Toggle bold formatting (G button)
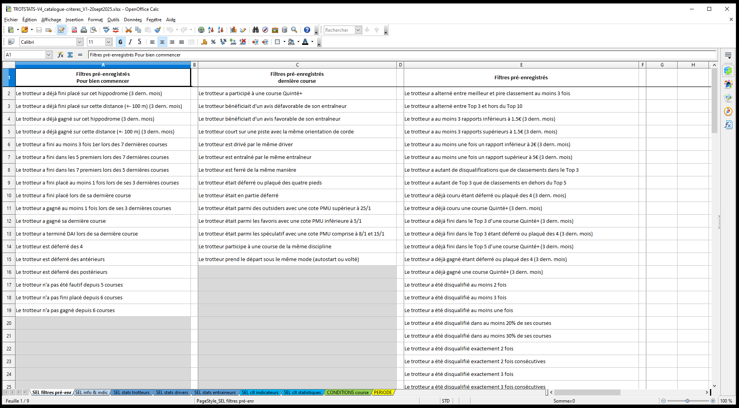Viewport: 739px width, 408px height. coord(121,42)
